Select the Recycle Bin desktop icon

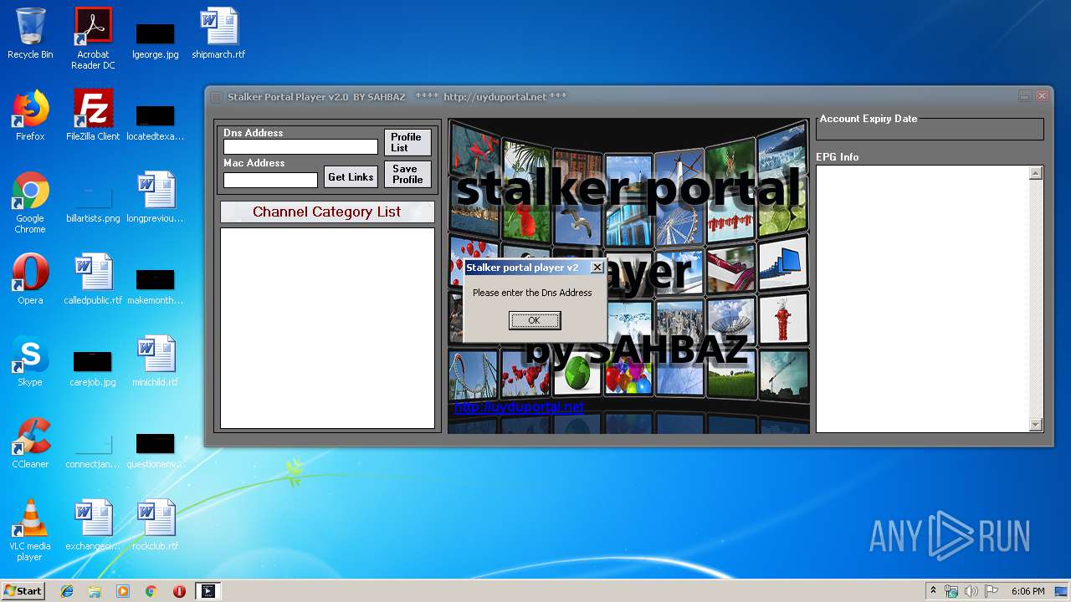pyautogui.click(x=30, y=34)
